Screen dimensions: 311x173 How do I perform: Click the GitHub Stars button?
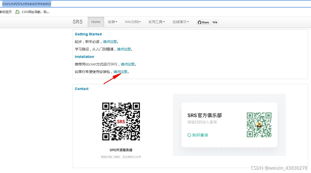pos(203,22)
